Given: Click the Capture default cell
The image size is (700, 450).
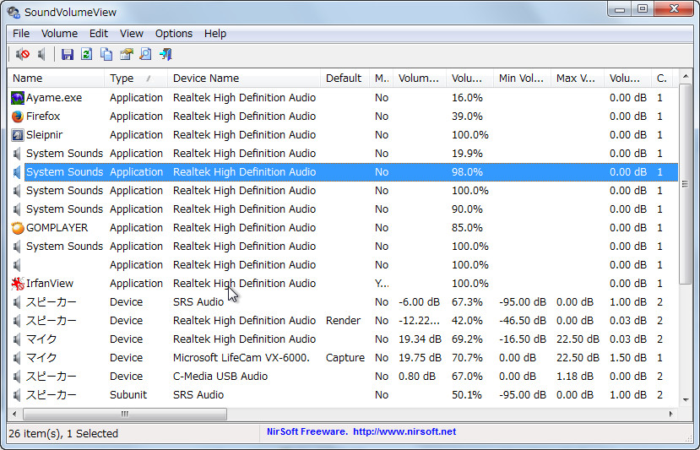Looking at the screenshot, I should click(345, 358).
